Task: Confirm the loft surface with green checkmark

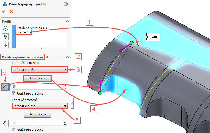Action: pos(4,12)
